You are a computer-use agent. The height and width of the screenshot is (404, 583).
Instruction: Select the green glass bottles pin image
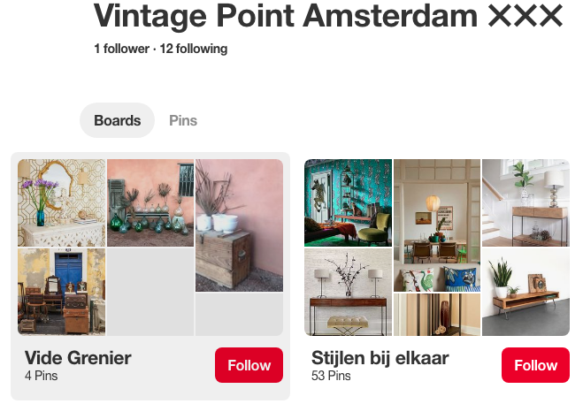[150, 202]
